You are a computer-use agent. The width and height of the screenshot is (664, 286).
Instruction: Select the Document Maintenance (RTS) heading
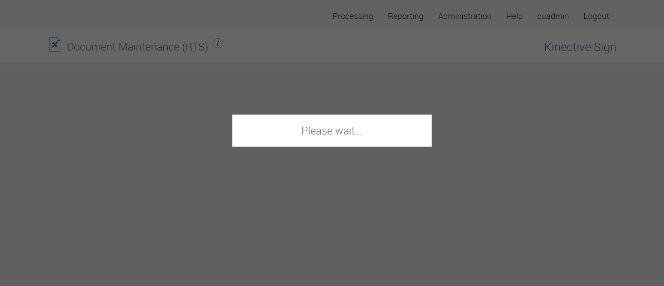(x=138, y=47)
